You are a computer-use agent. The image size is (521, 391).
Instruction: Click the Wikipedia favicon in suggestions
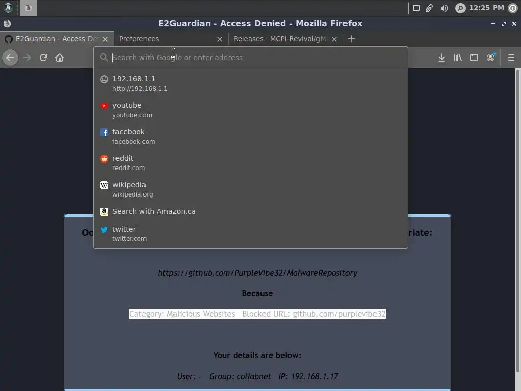click(104, 185)
